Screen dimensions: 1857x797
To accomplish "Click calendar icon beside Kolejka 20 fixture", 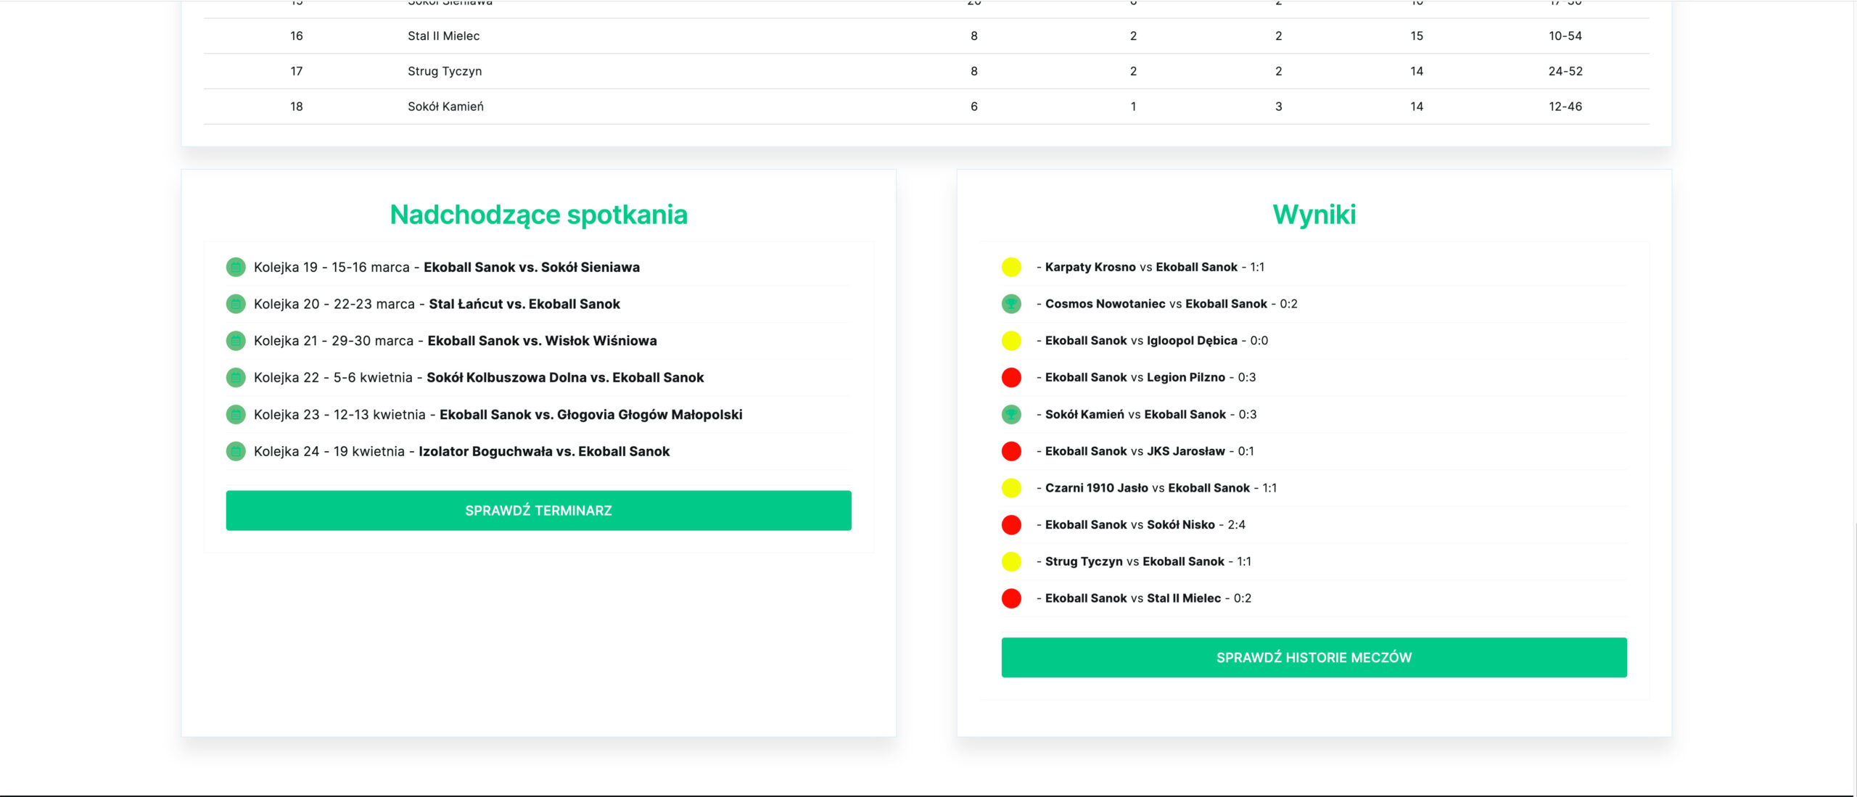I will [236, 304].
